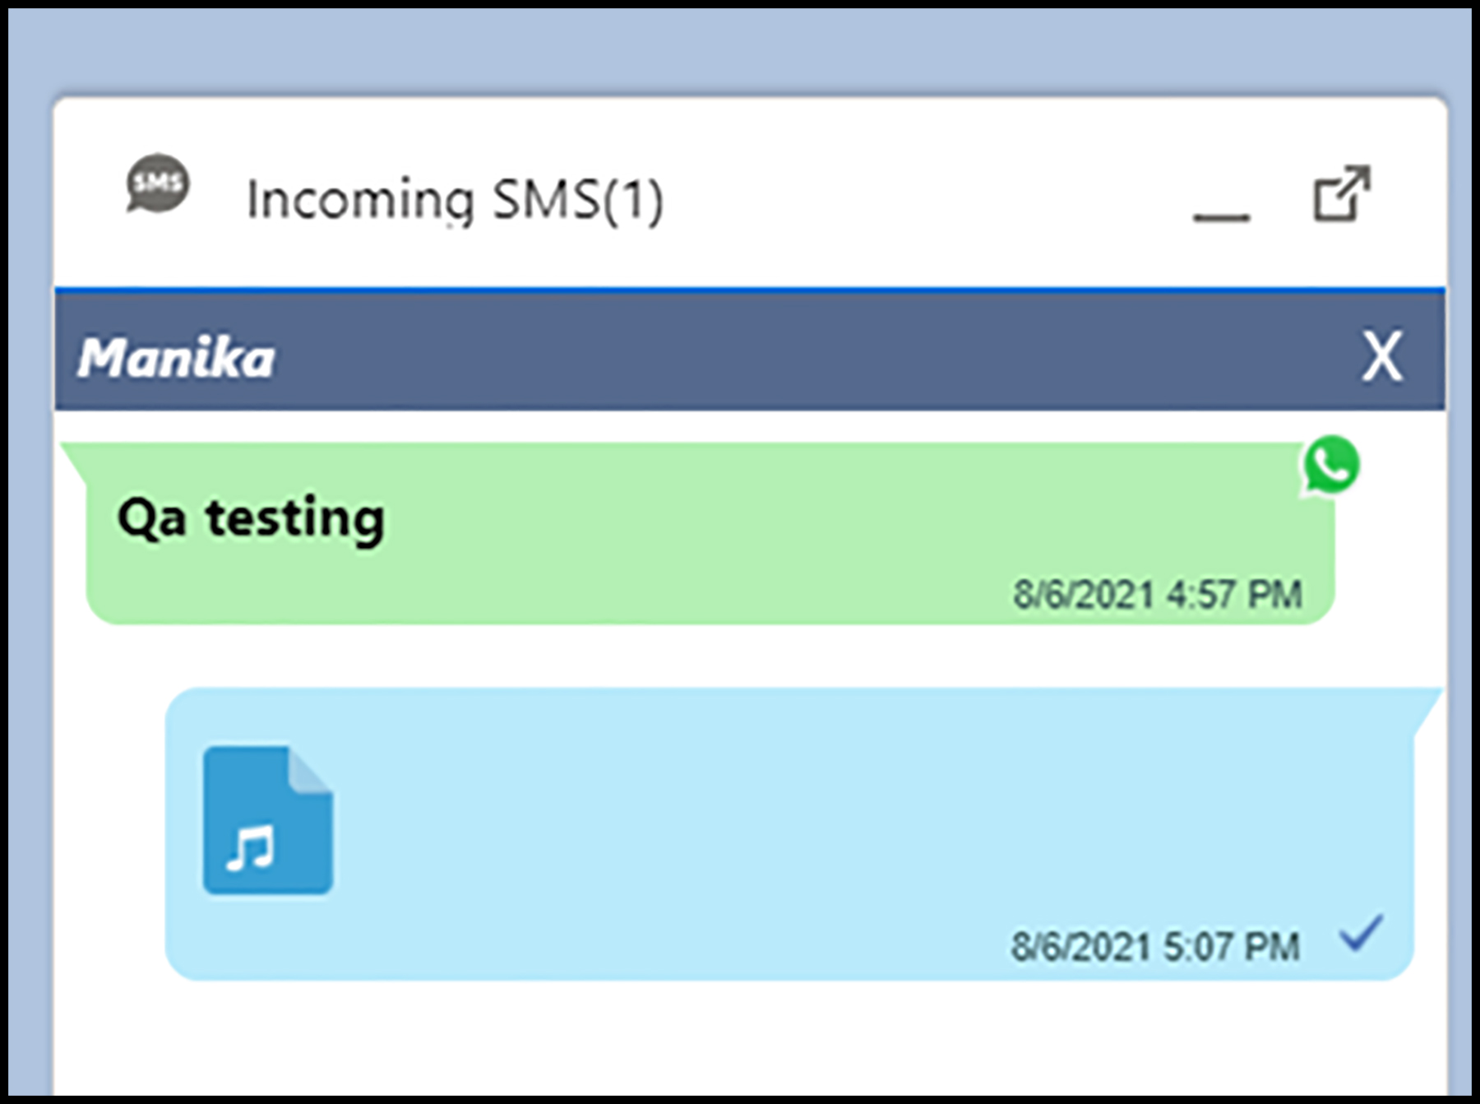The width and height of the screenshot is (1480, 1104).
Task: Select the Manika contact name
Action: [176, 358]
